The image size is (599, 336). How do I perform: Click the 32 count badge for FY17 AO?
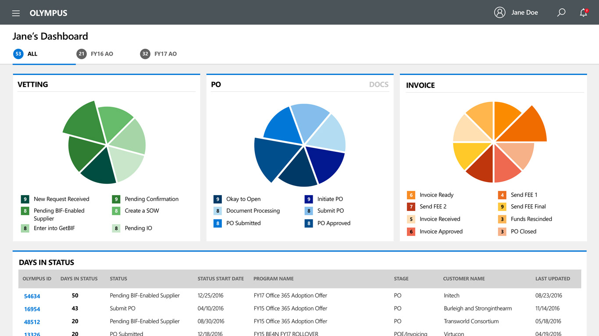(x=145, y=54)
